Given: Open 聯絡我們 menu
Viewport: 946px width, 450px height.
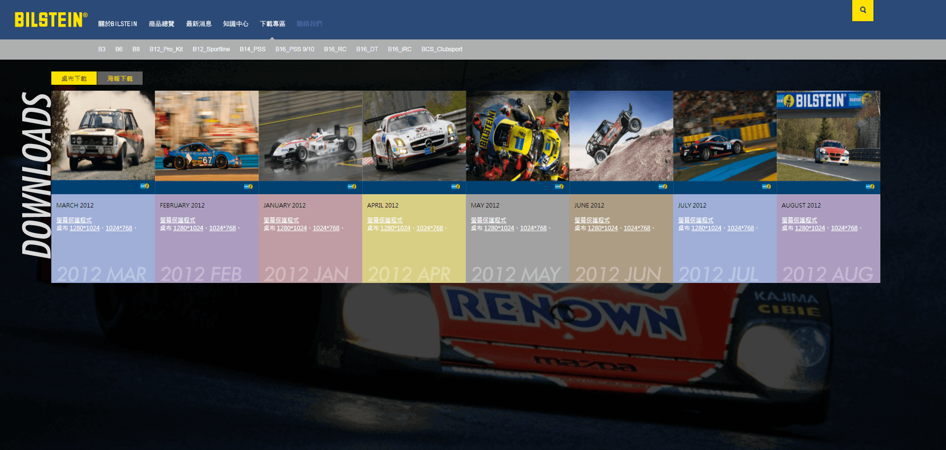Looking at the screenshot, I should tap(309, 24).
